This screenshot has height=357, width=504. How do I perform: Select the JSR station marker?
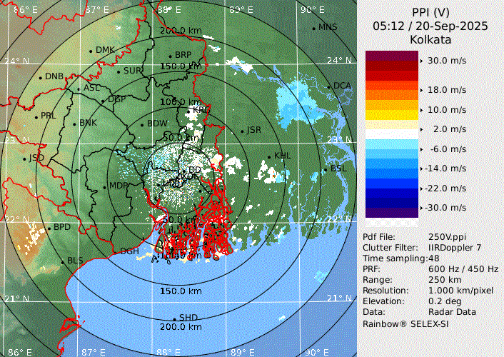click(x=242, y=131)
